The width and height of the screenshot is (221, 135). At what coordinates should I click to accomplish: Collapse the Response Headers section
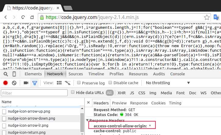point(87,120)
